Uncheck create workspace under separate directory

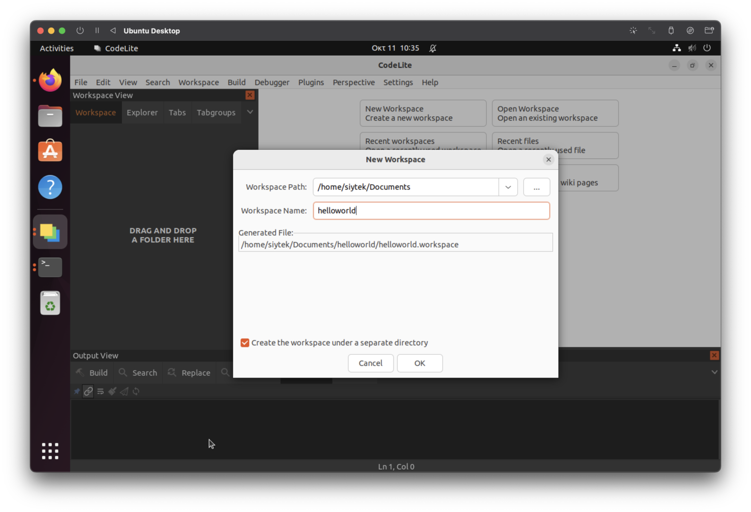click(x=245, y=343)
